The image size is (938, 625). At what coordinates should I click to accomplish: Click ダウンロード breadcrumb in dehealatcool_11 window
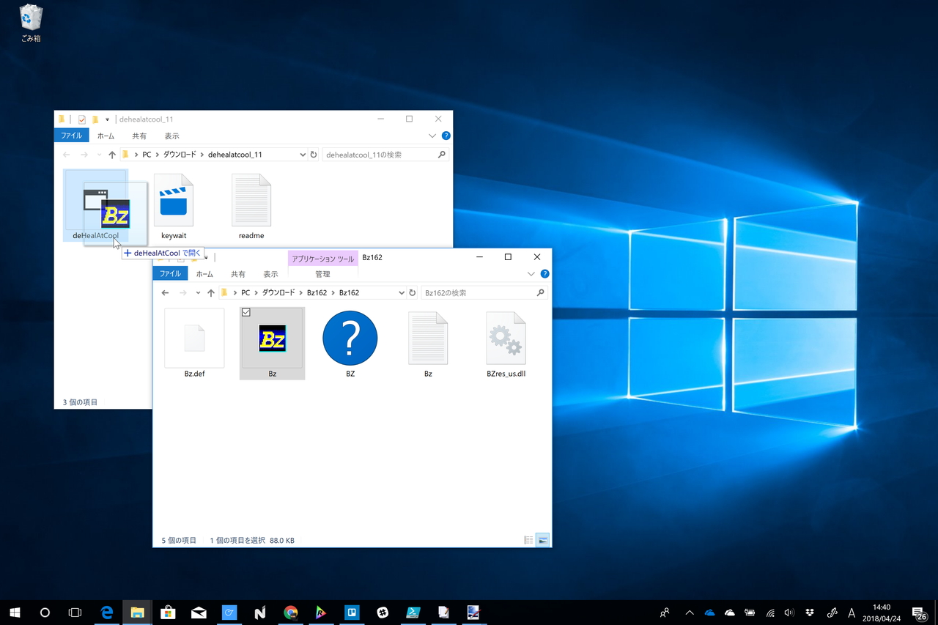pos(180,155)
